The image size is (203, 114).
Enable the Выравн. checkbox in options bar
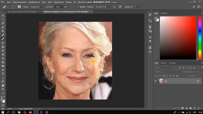pos(78,7)
